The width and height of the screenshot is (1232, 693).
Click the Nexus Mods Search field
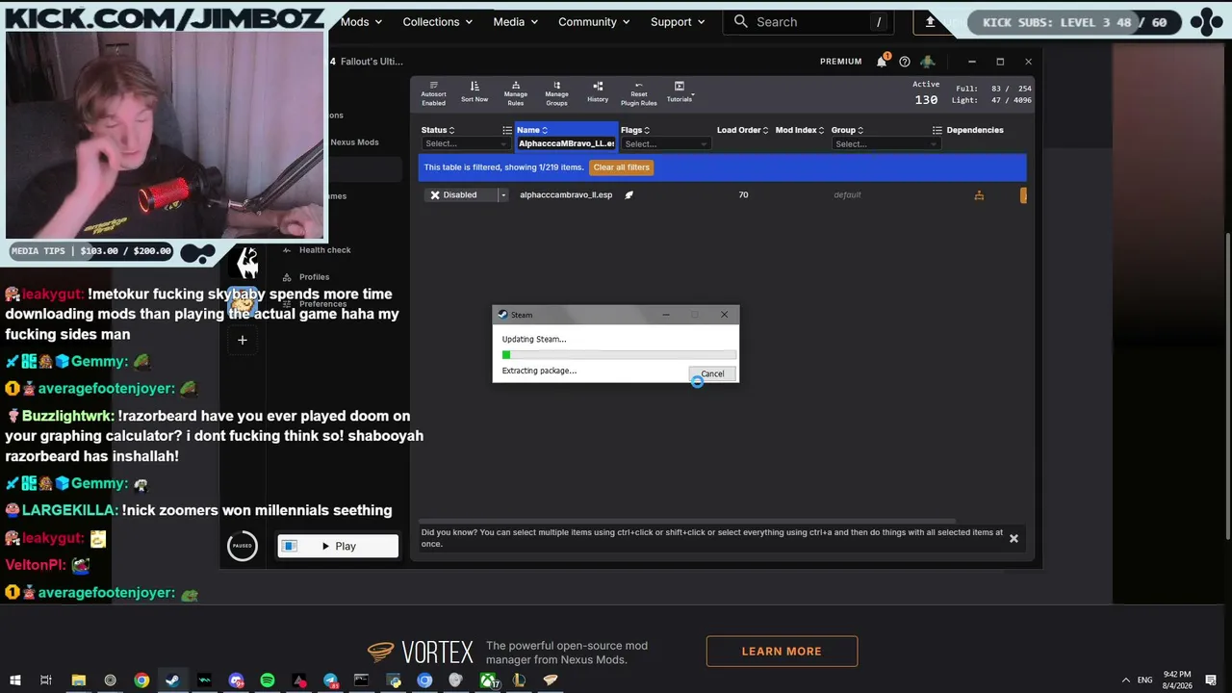click(x=810, y=21)
